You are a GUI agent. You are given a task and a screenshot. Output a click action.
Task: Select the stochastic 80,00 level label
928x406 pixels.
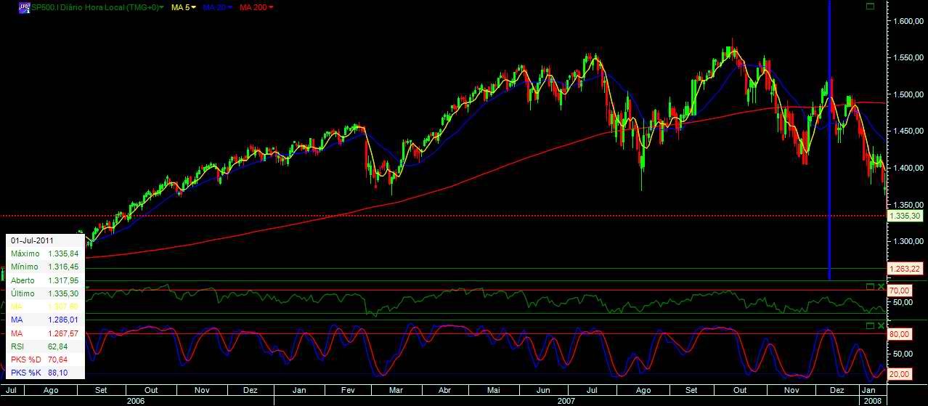pyautogui.click(x=900, y=334)
